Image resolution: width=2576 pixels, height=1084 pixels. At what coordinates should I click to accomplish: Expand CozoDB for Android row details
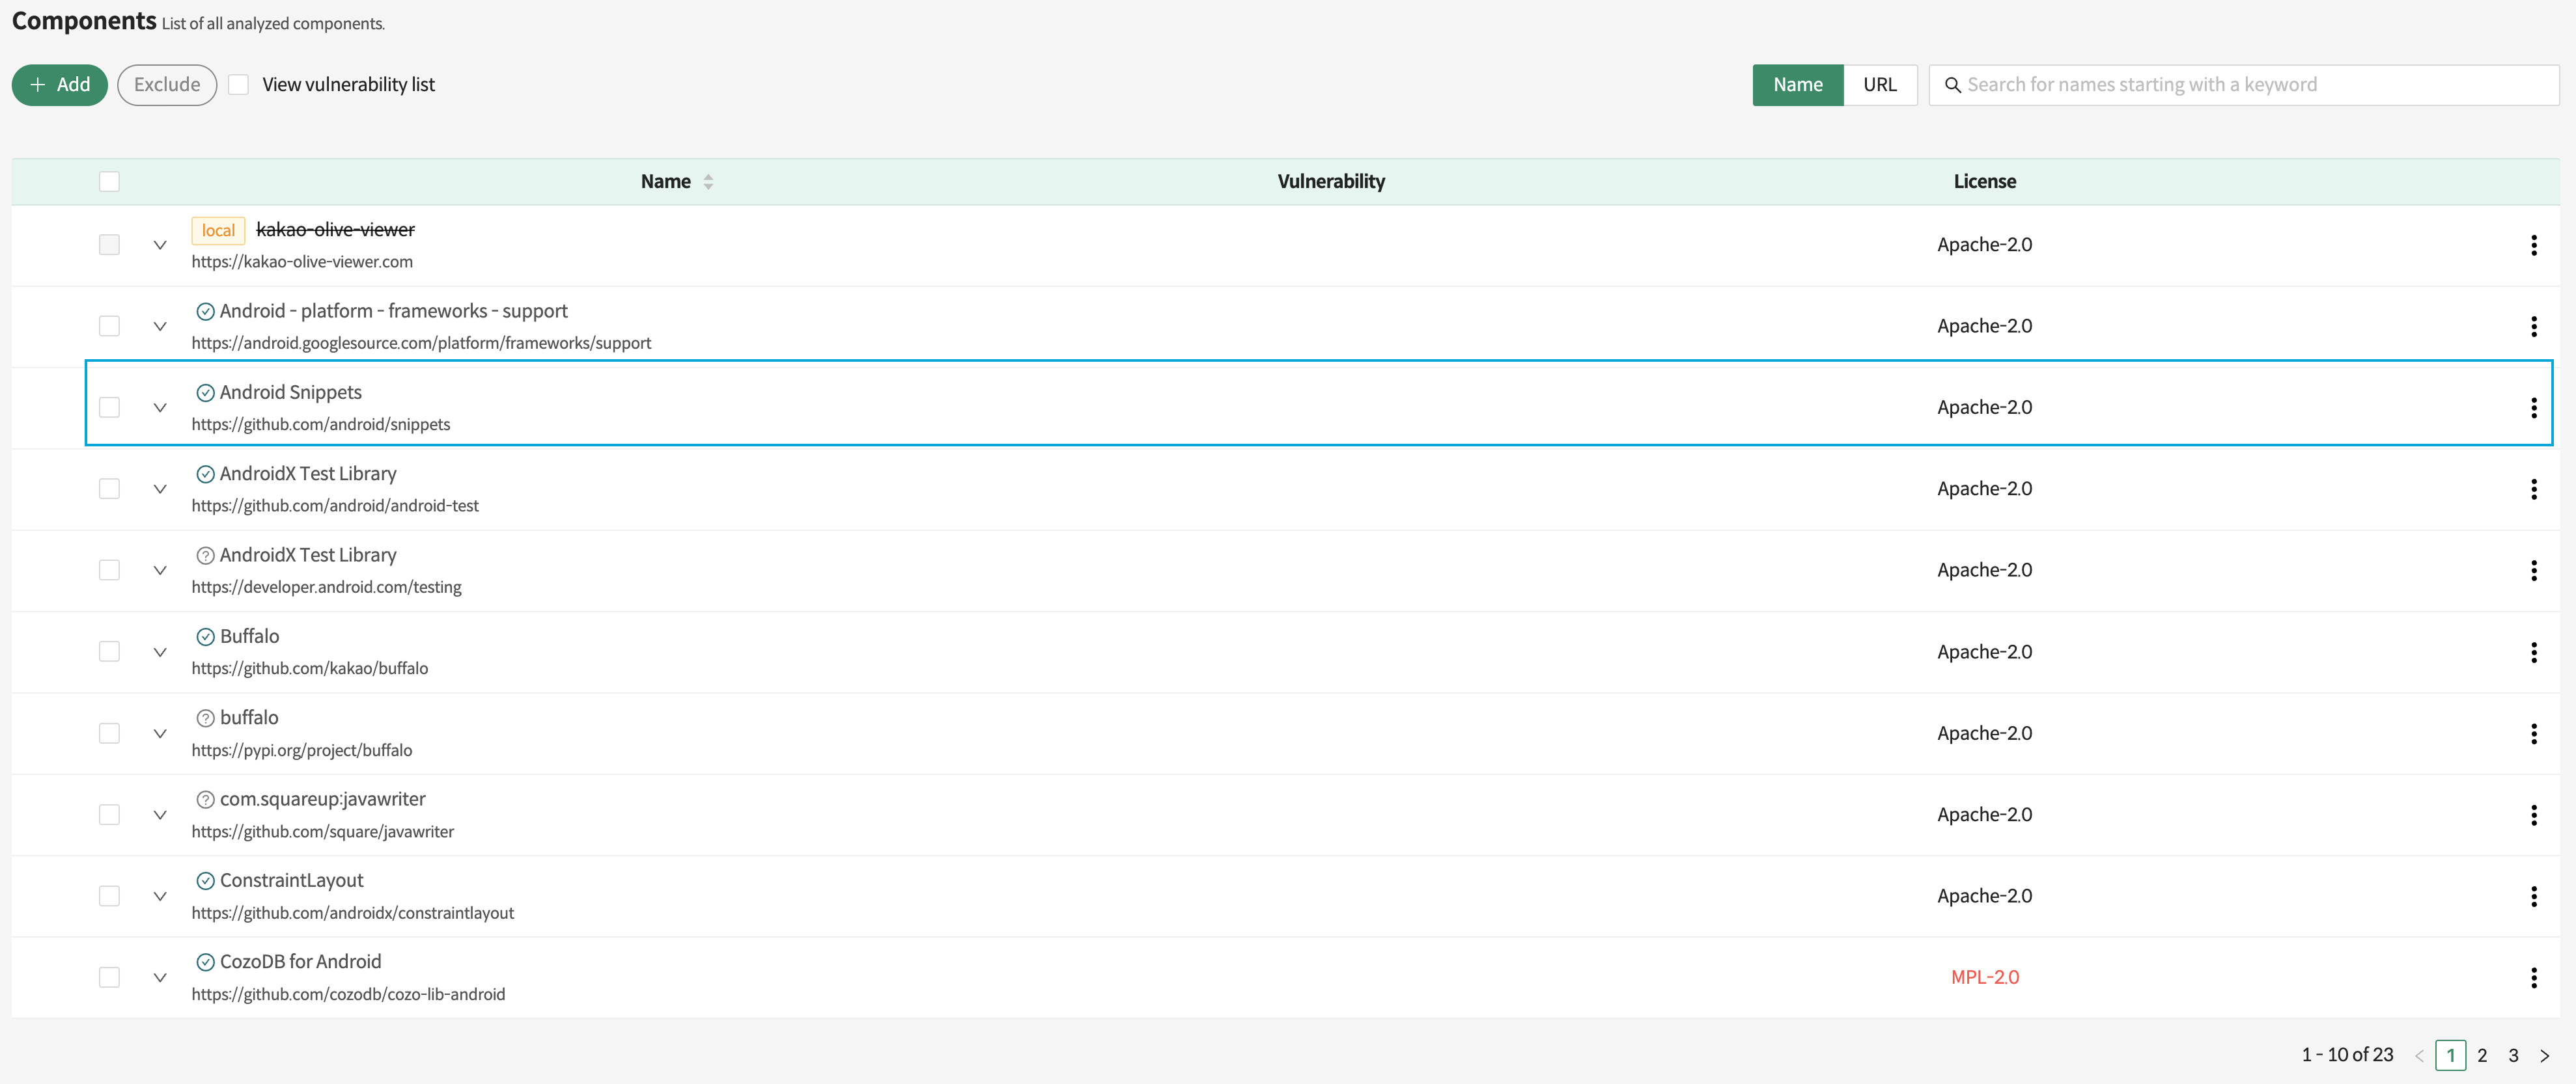(160, 977)
